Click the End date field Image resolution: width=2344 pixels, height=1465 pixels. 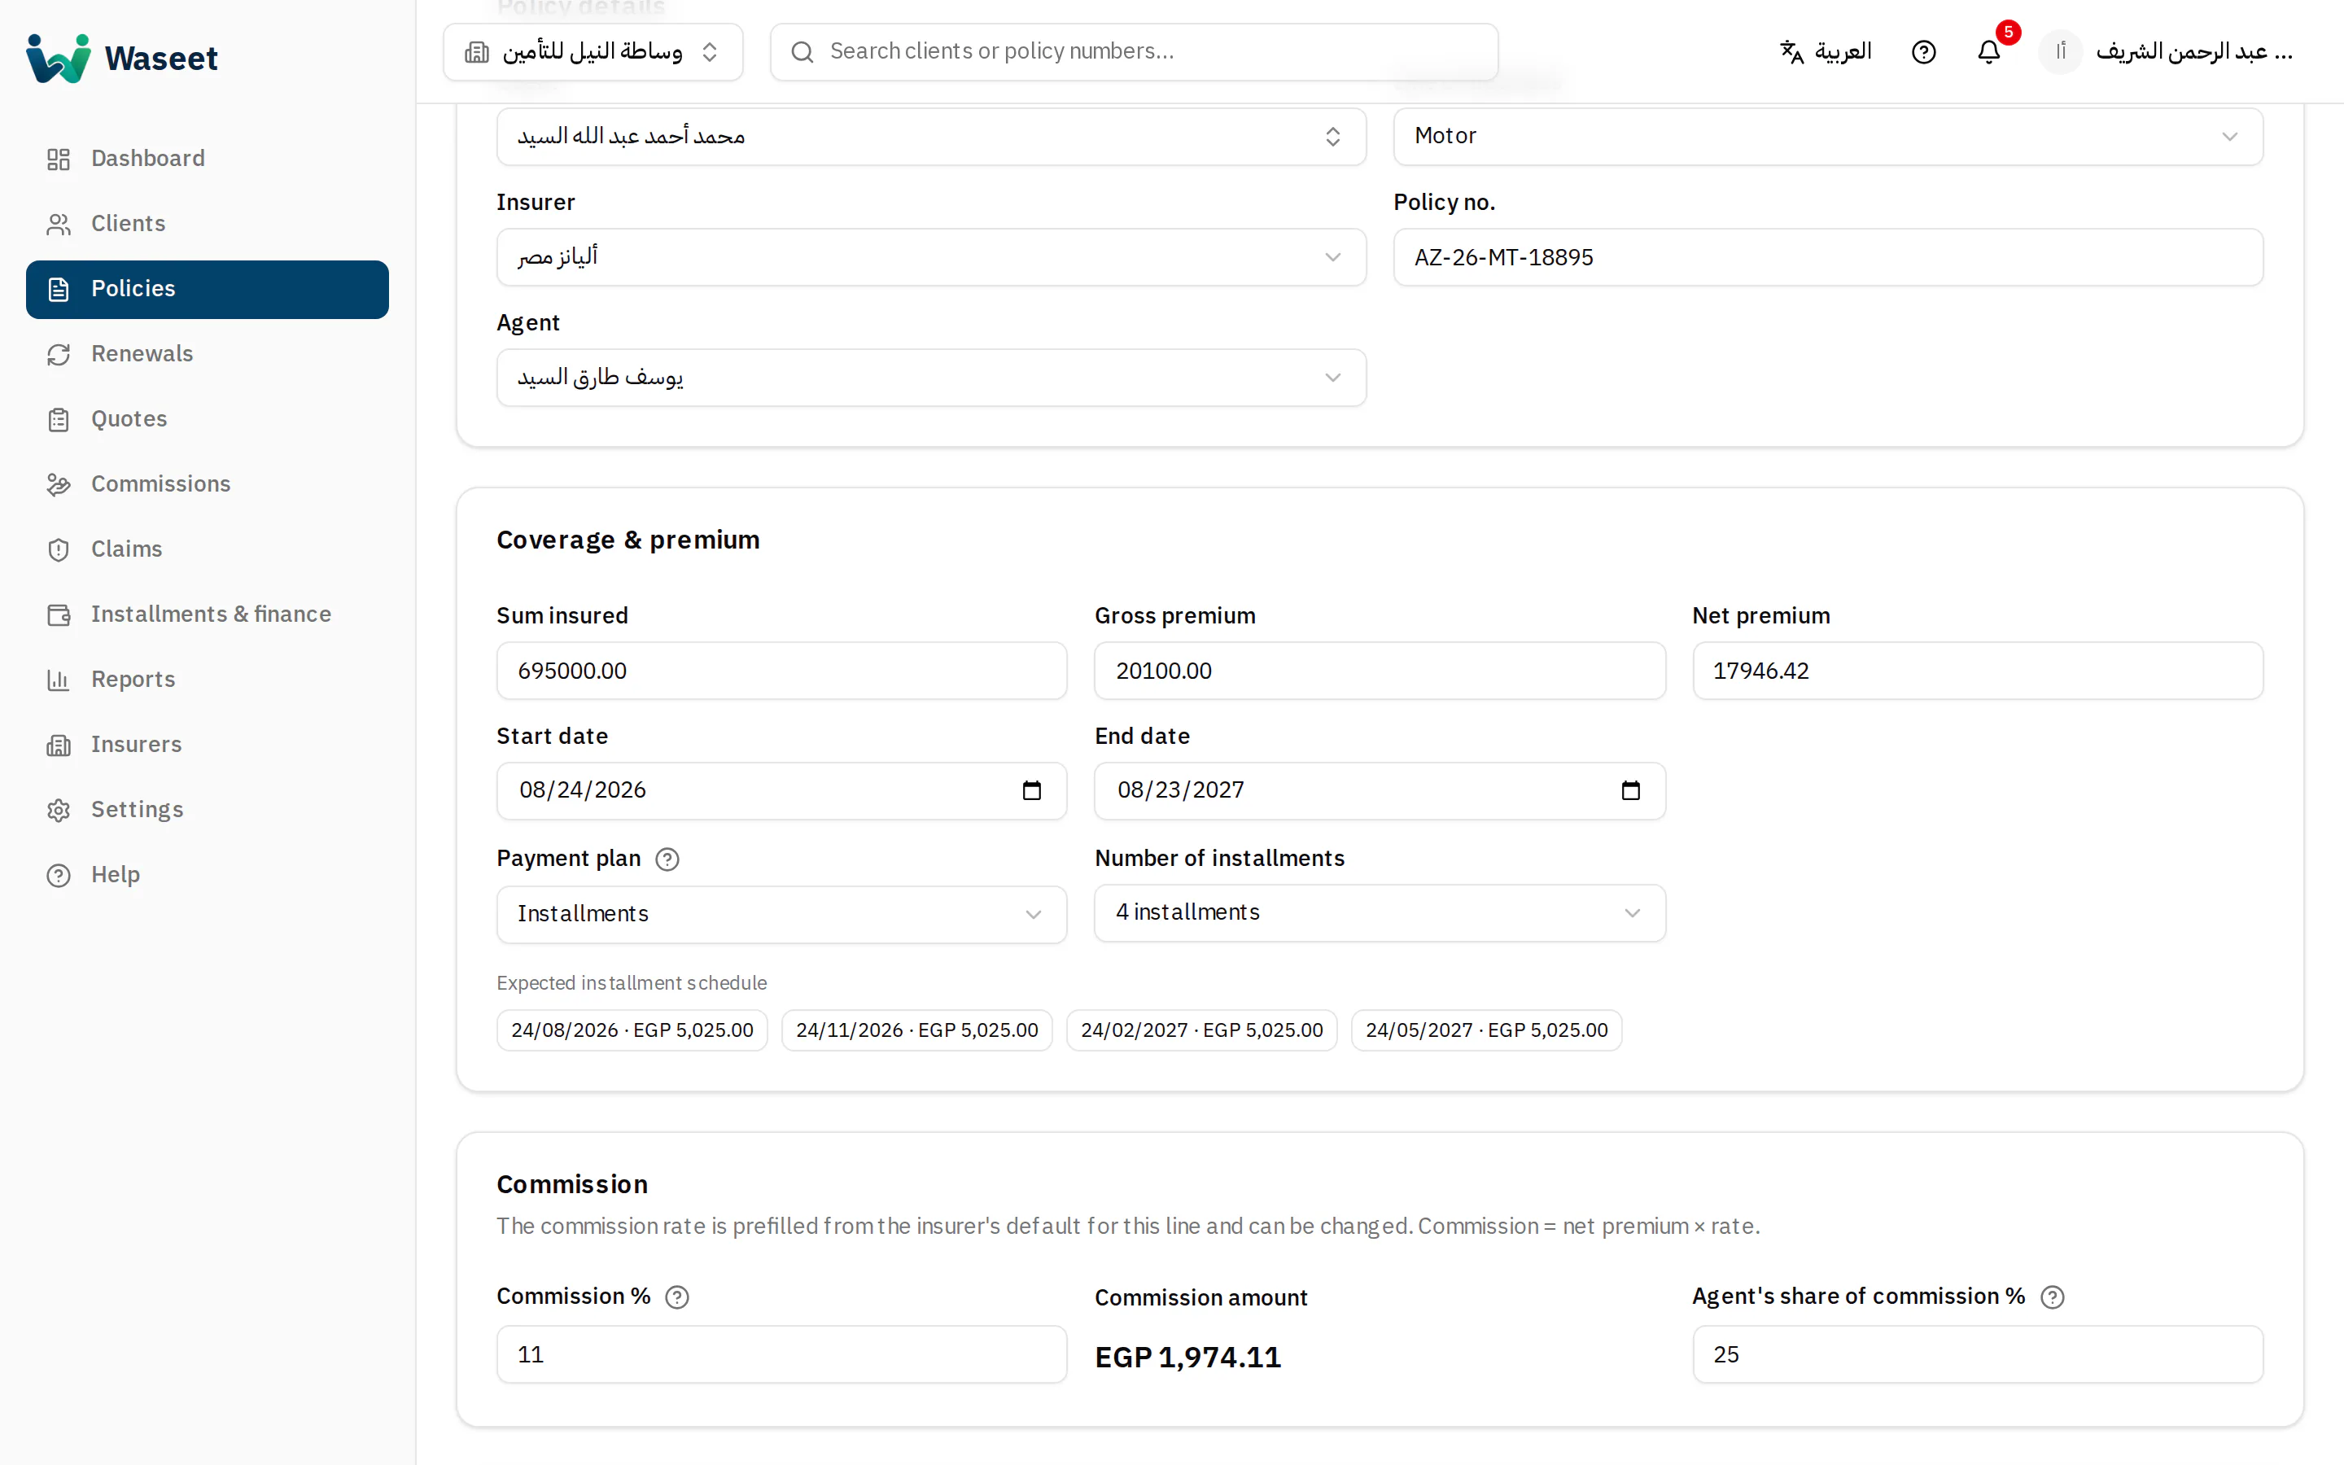1380,790
